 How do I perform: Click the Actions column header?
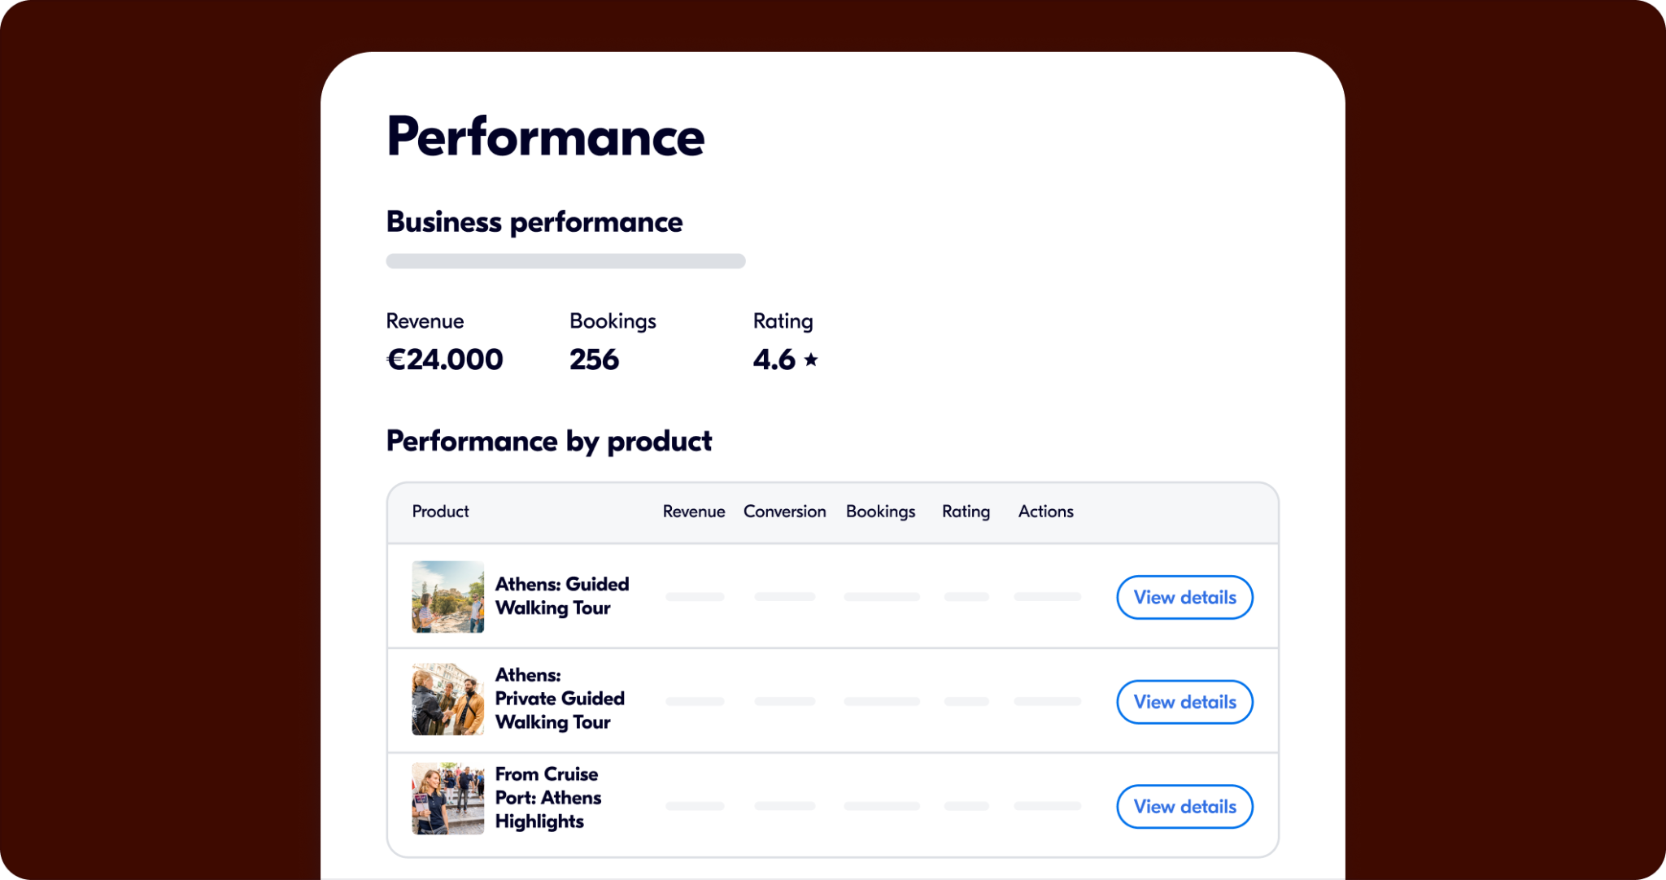(x=1045, y=512)
